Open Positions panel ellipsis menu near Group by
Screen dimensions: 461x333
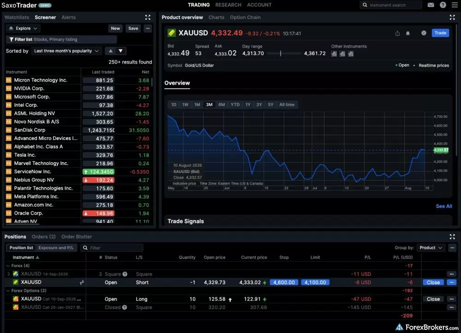click(x=452, y=248)
